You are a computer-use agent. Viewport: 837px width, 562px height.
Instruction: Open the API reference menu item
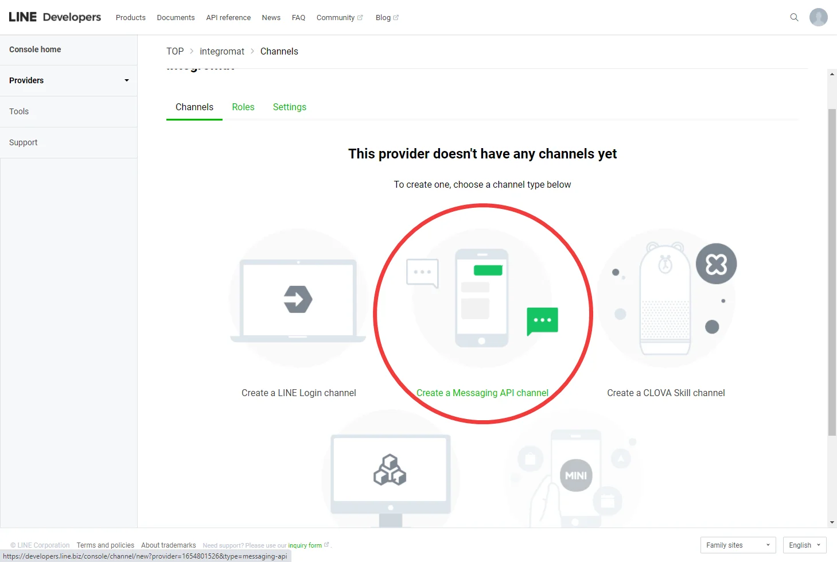click(228, 18)
